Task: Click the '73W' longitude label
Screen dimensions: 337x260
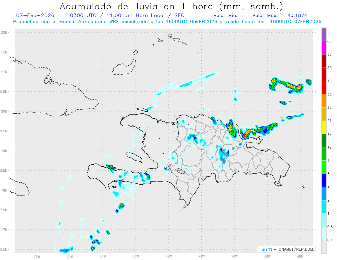Action: 136,256
